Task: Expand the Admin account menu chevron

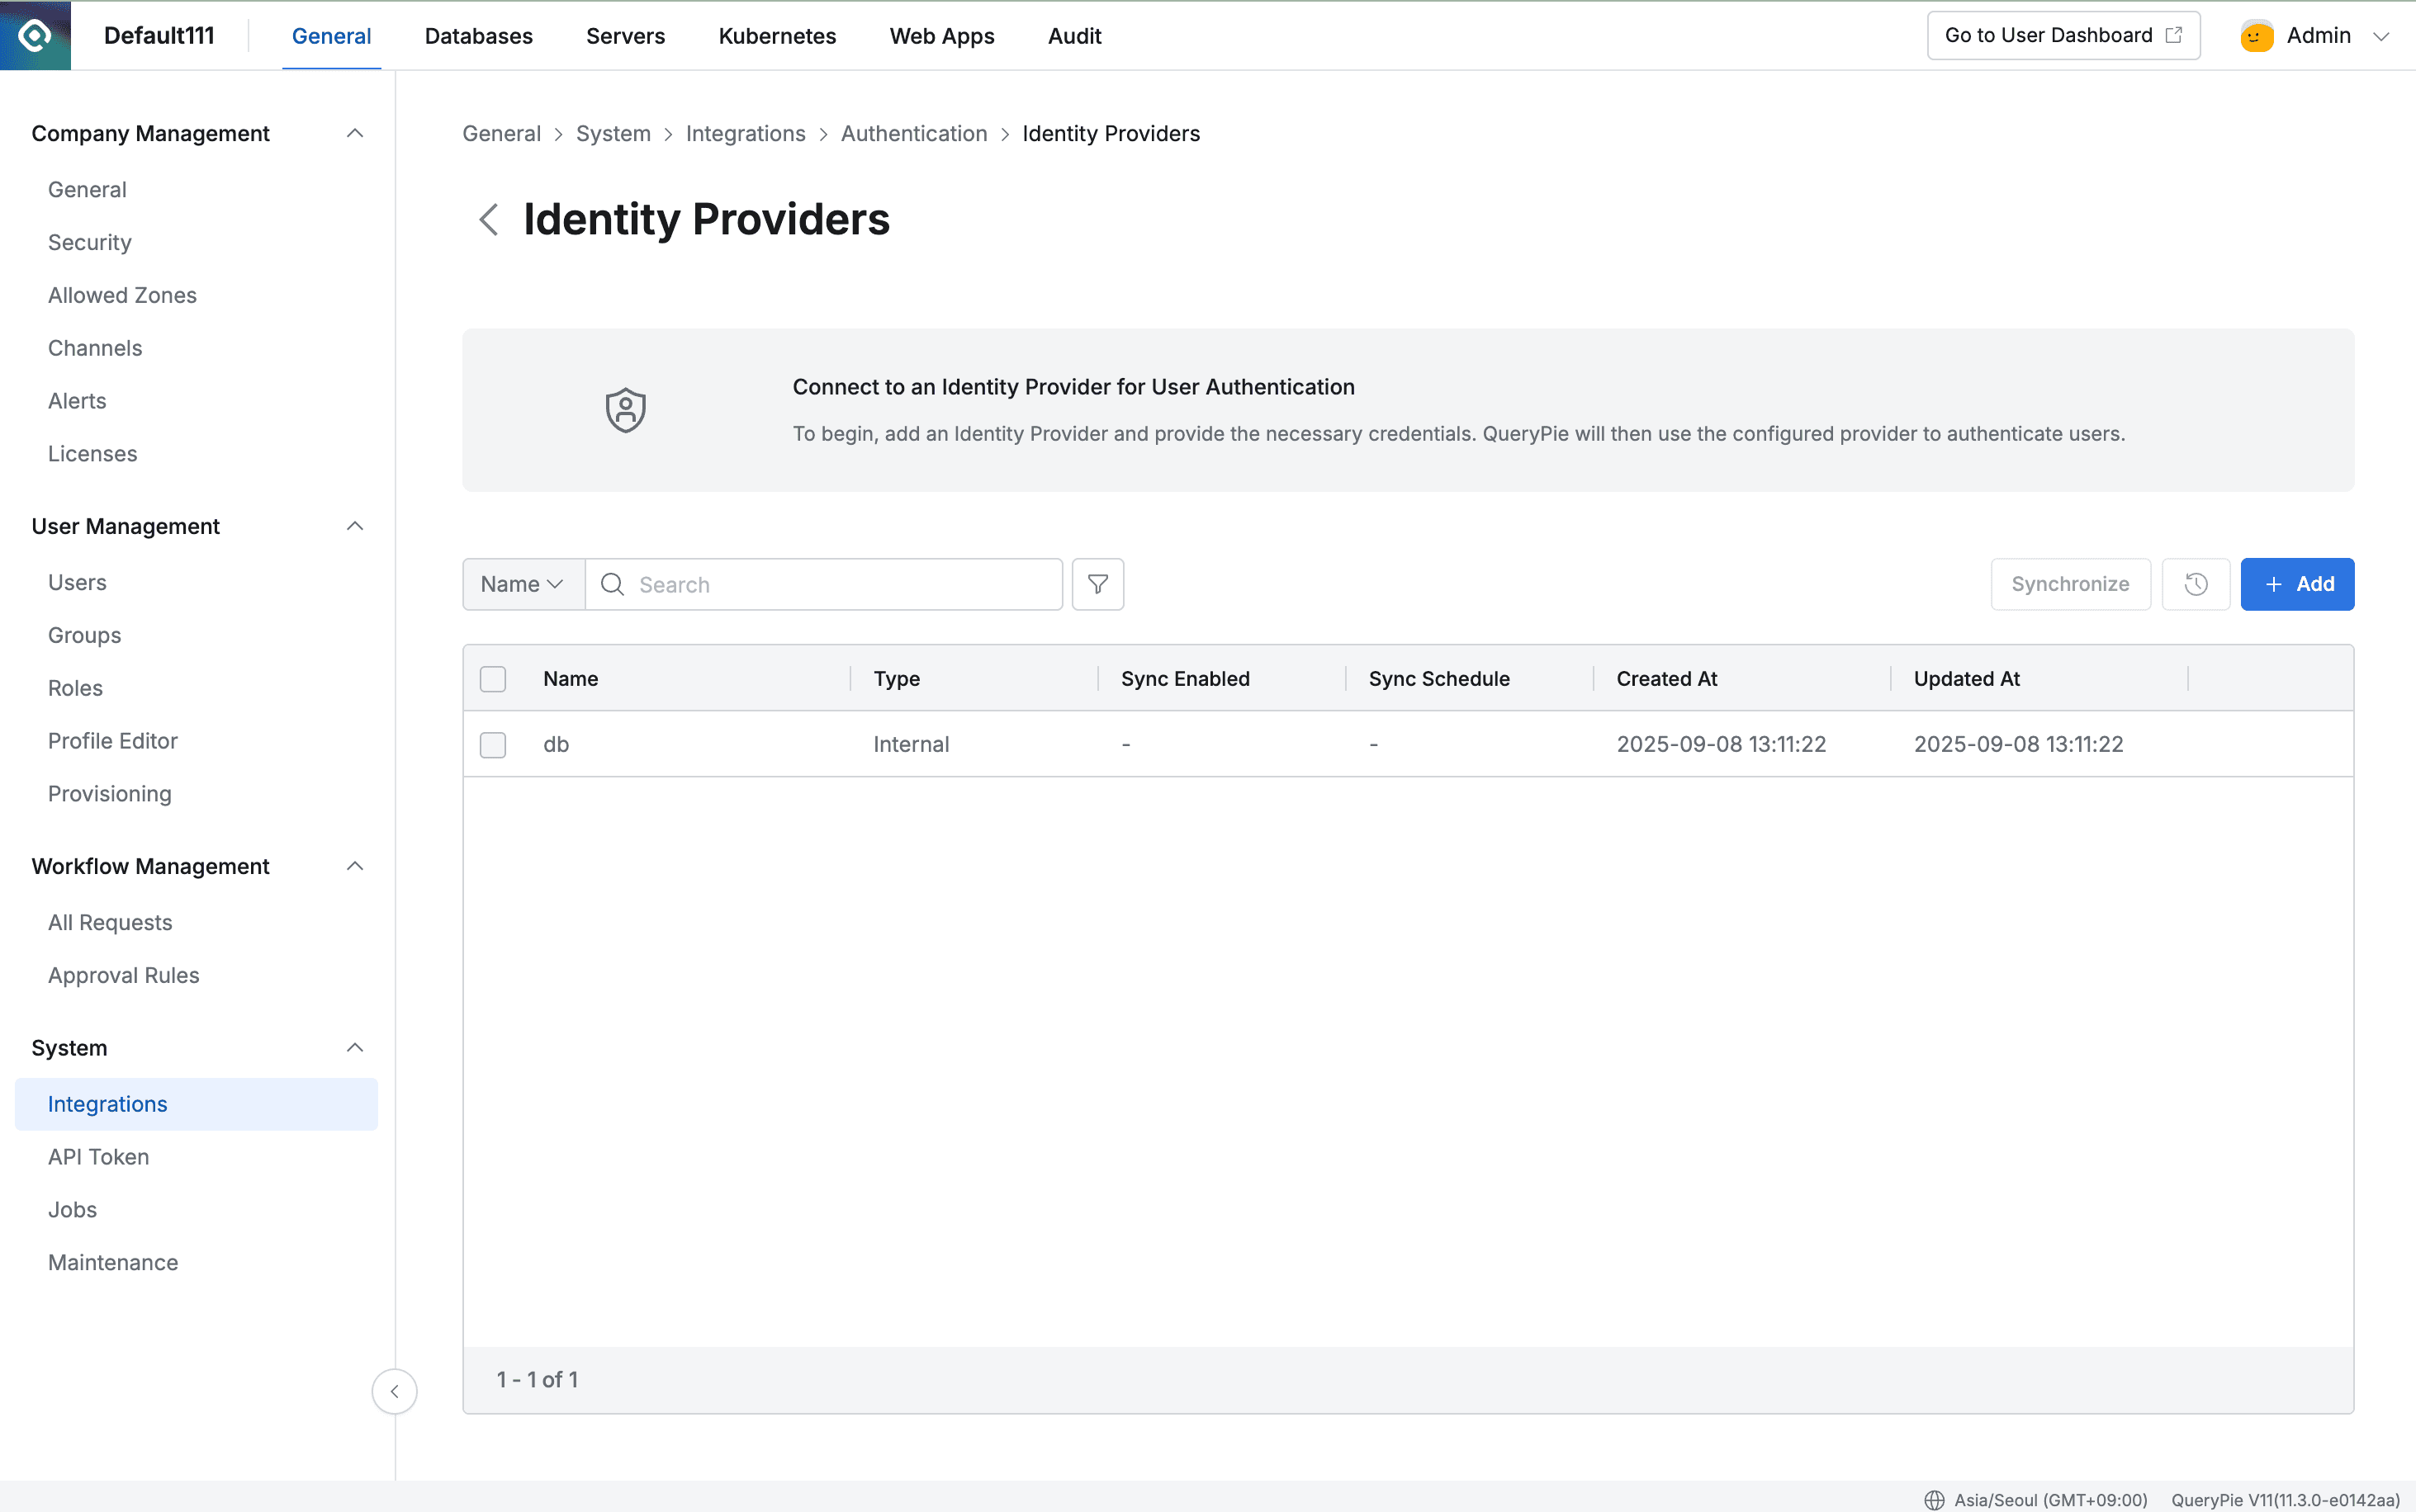Action: pyautogui.click(x=2381, y=36)
